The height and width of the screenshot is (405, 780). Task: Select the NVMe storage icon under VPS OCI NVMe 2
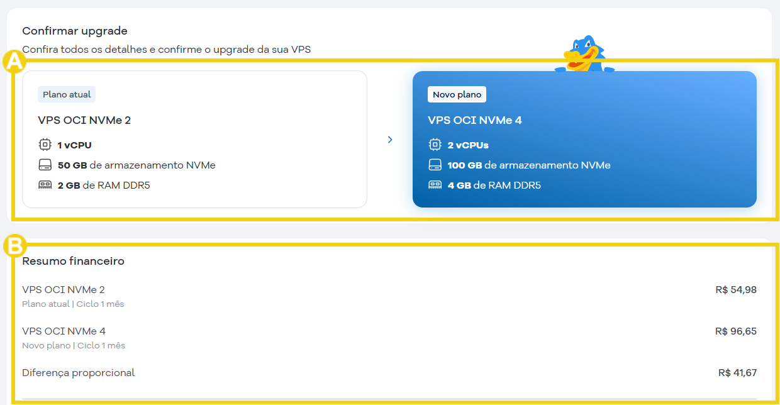(x=45, y=165)
